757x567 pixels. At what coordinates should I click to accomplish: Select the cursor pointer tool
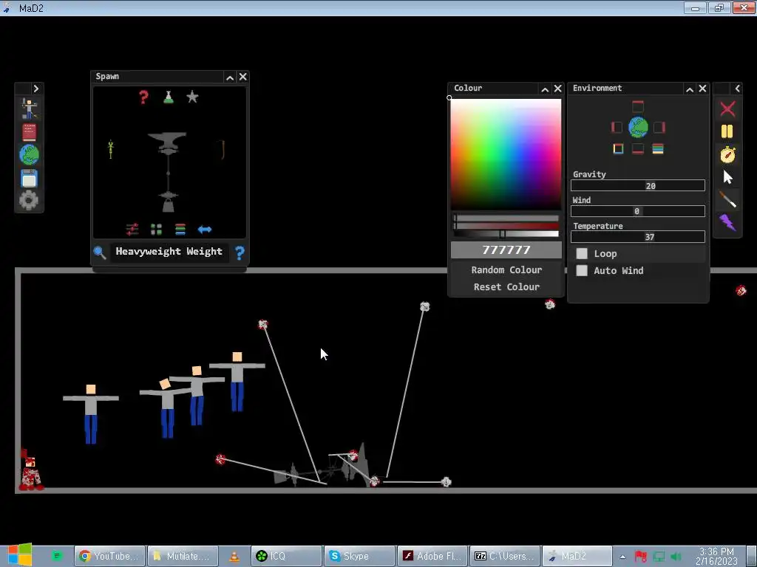point(727,177)
